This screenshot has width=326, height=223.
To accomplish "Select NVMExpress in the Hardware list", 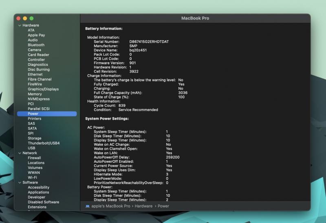I will coord(38,99).
